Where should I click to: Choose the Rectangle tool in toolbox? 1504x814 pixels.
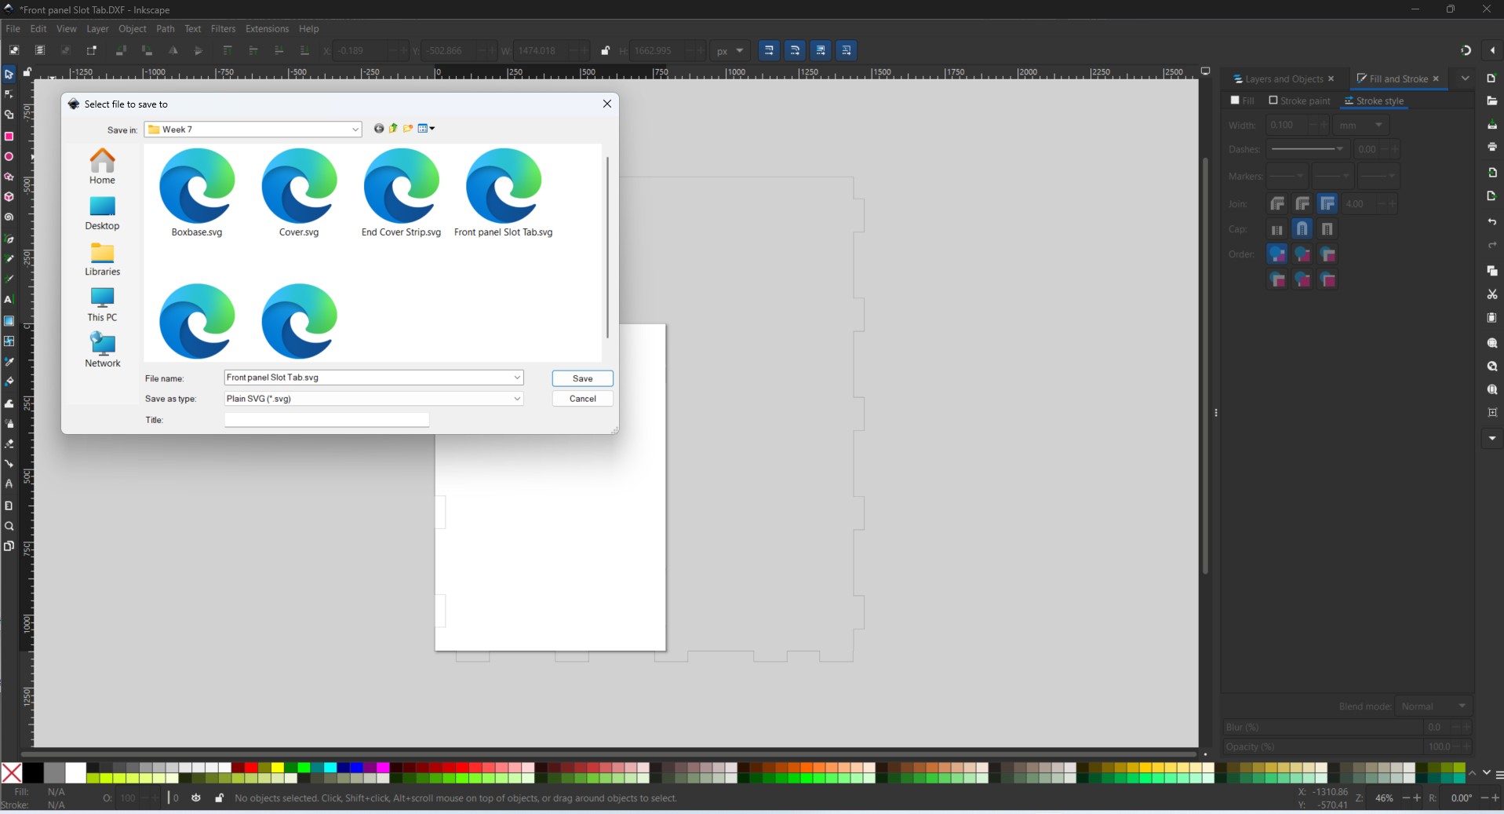coord(9,137)
